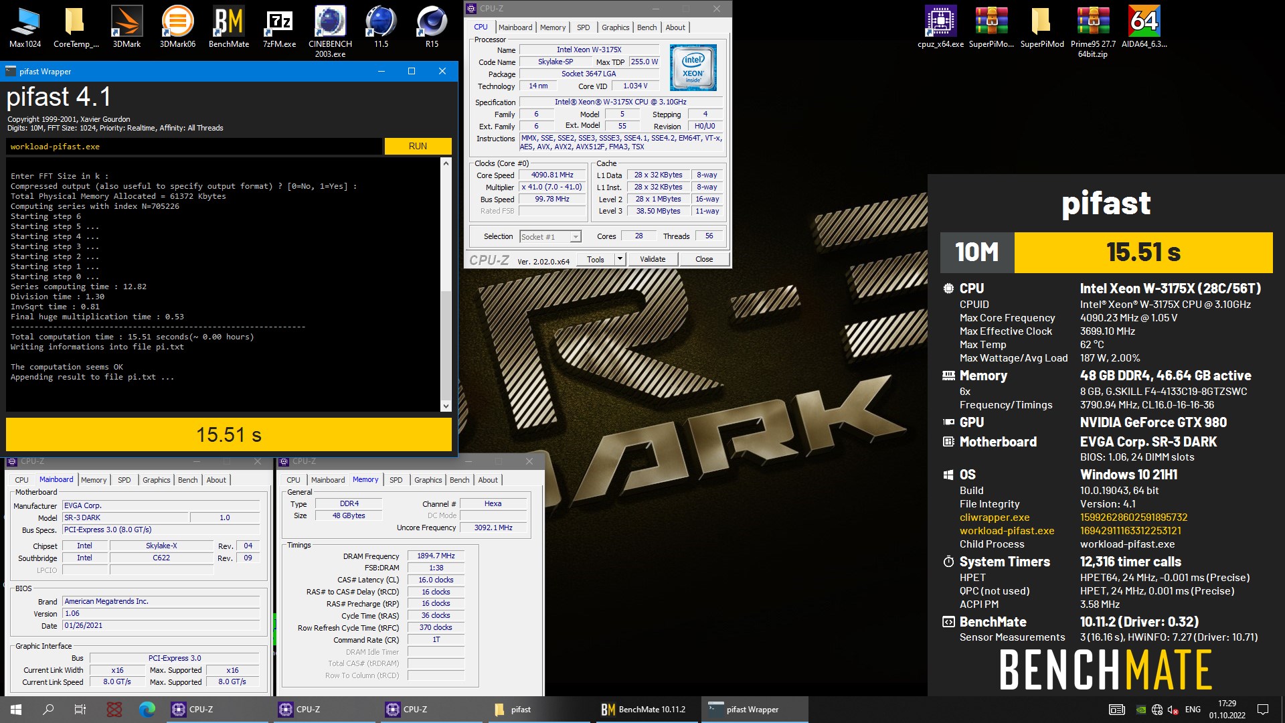The width and height of the screenshot is (1285, 723).
Task: Click cliwrapper.exe link in BenchMate panel
Action: click(x=995, y=517)
